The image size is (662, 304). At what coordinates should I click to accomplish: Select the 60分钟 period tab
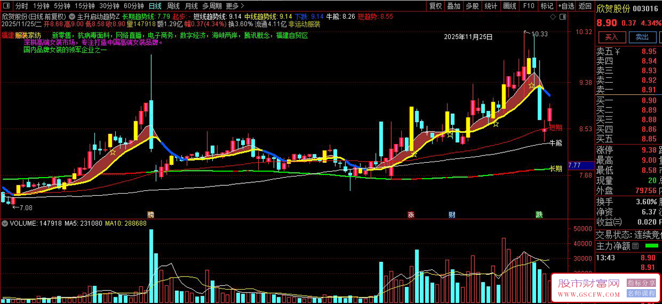click(134, 6)
